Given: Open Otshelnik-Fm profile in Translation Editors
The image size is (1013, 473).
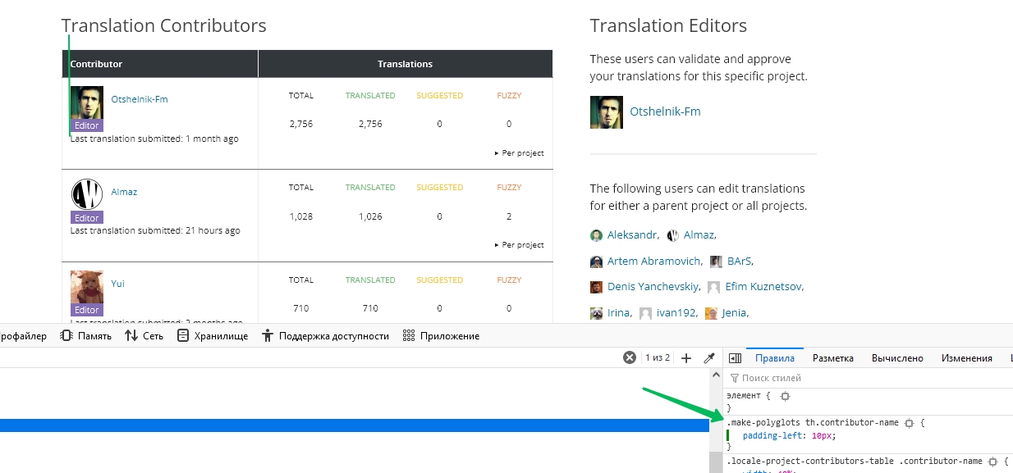Looking at the screenshot, I should point(665,111).
